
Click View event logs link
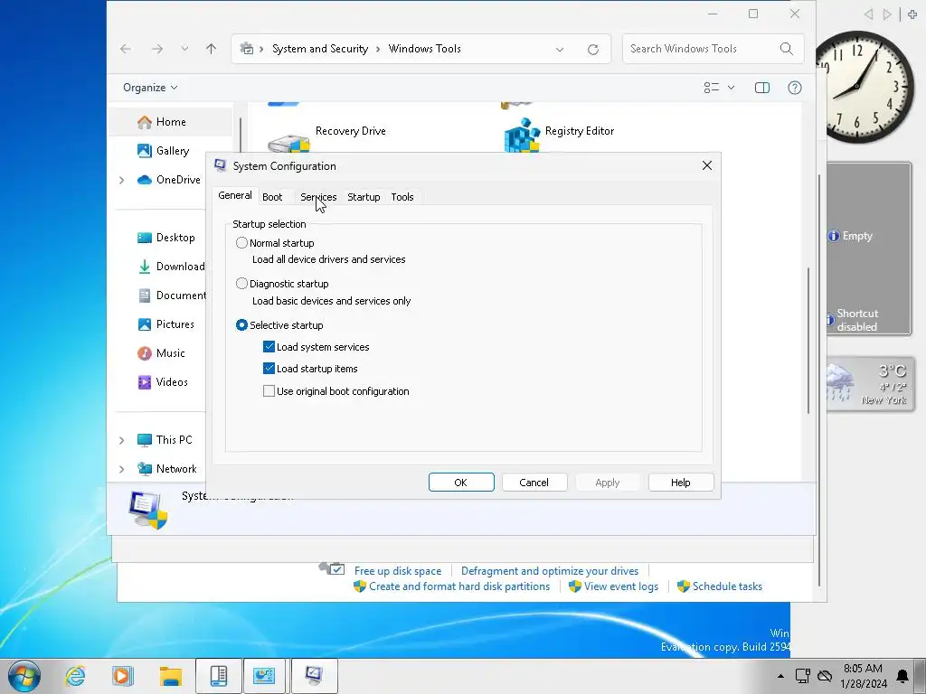click(x=620, y=586)
